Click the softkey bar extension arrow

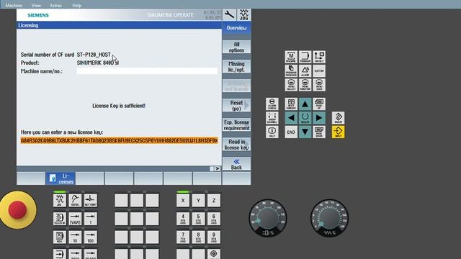(218, 168)
